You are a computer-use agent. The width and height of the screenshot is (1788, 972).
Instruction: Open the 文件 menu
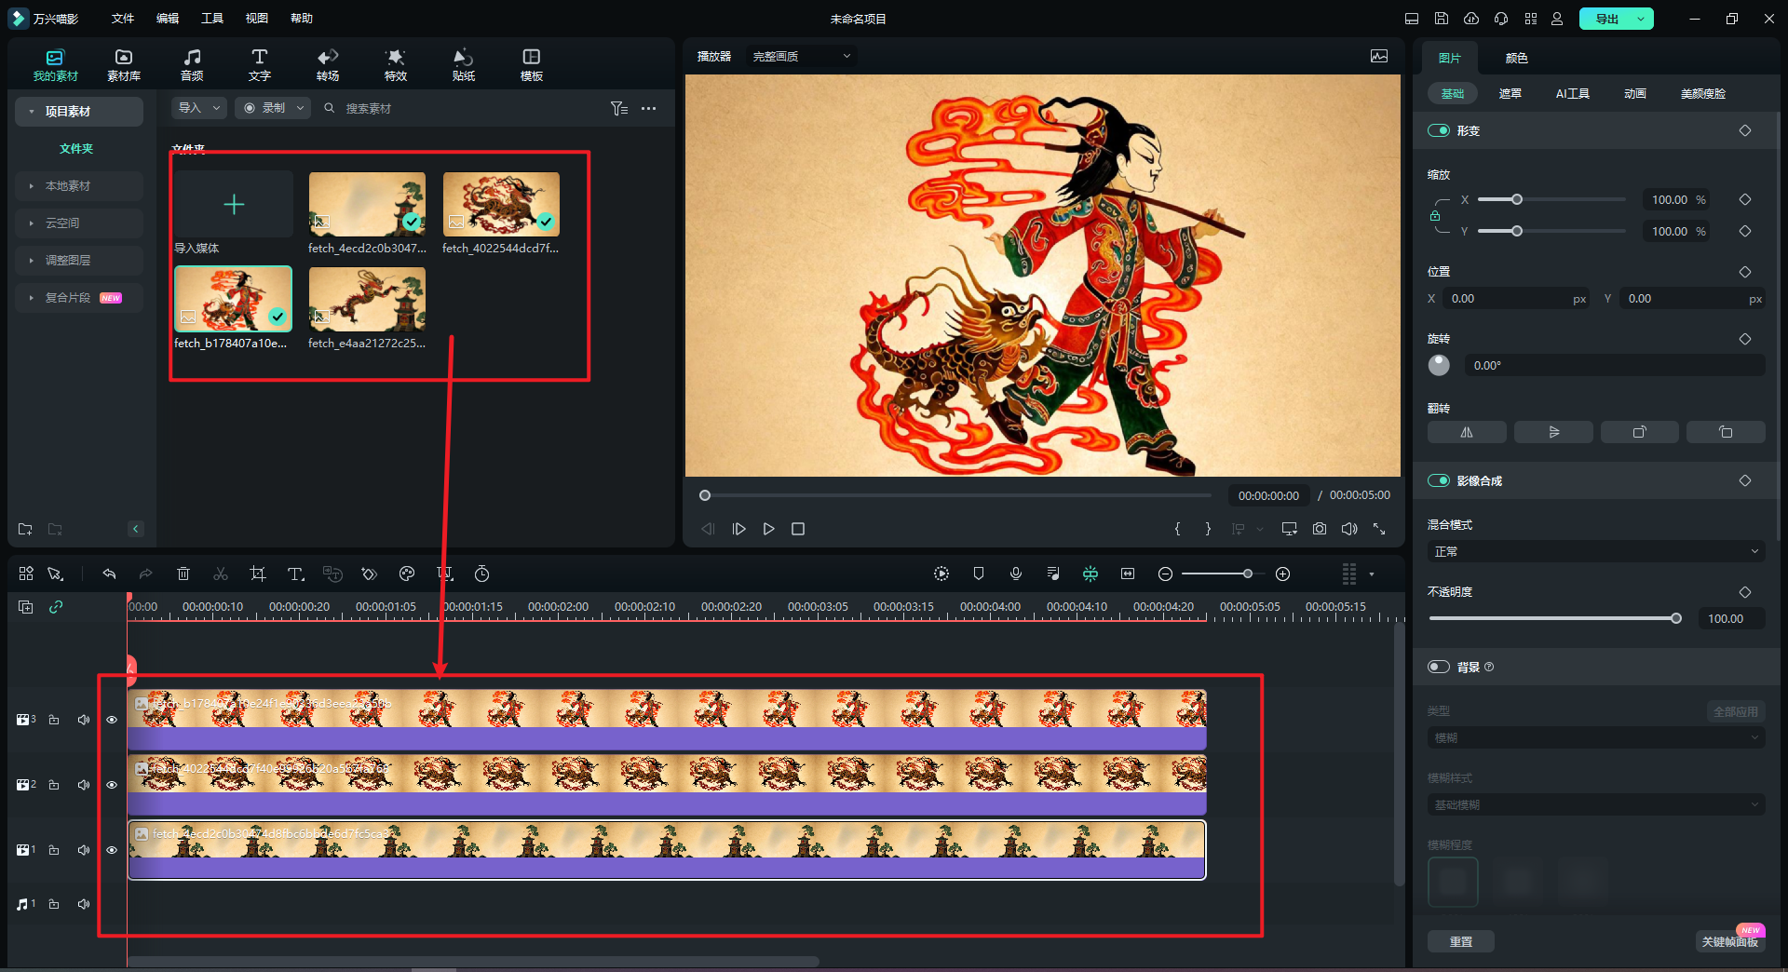(x=123, y=19)
